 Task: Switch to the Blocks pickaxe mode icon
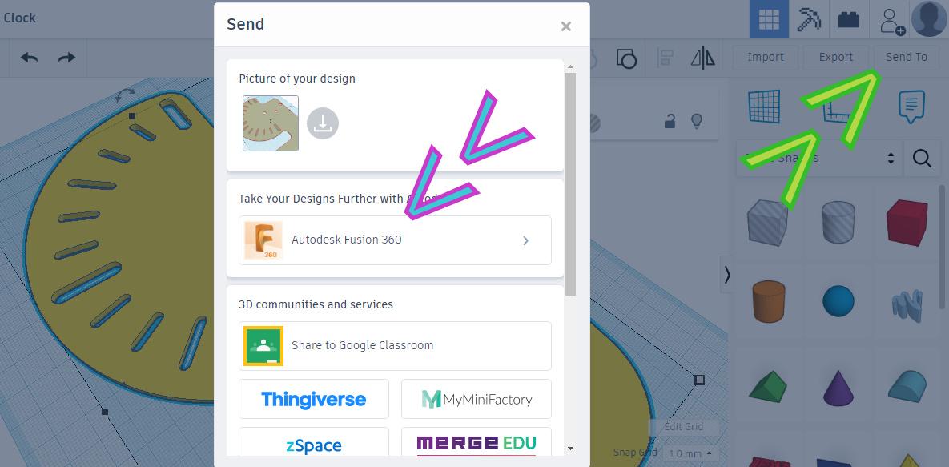[809, 19]
